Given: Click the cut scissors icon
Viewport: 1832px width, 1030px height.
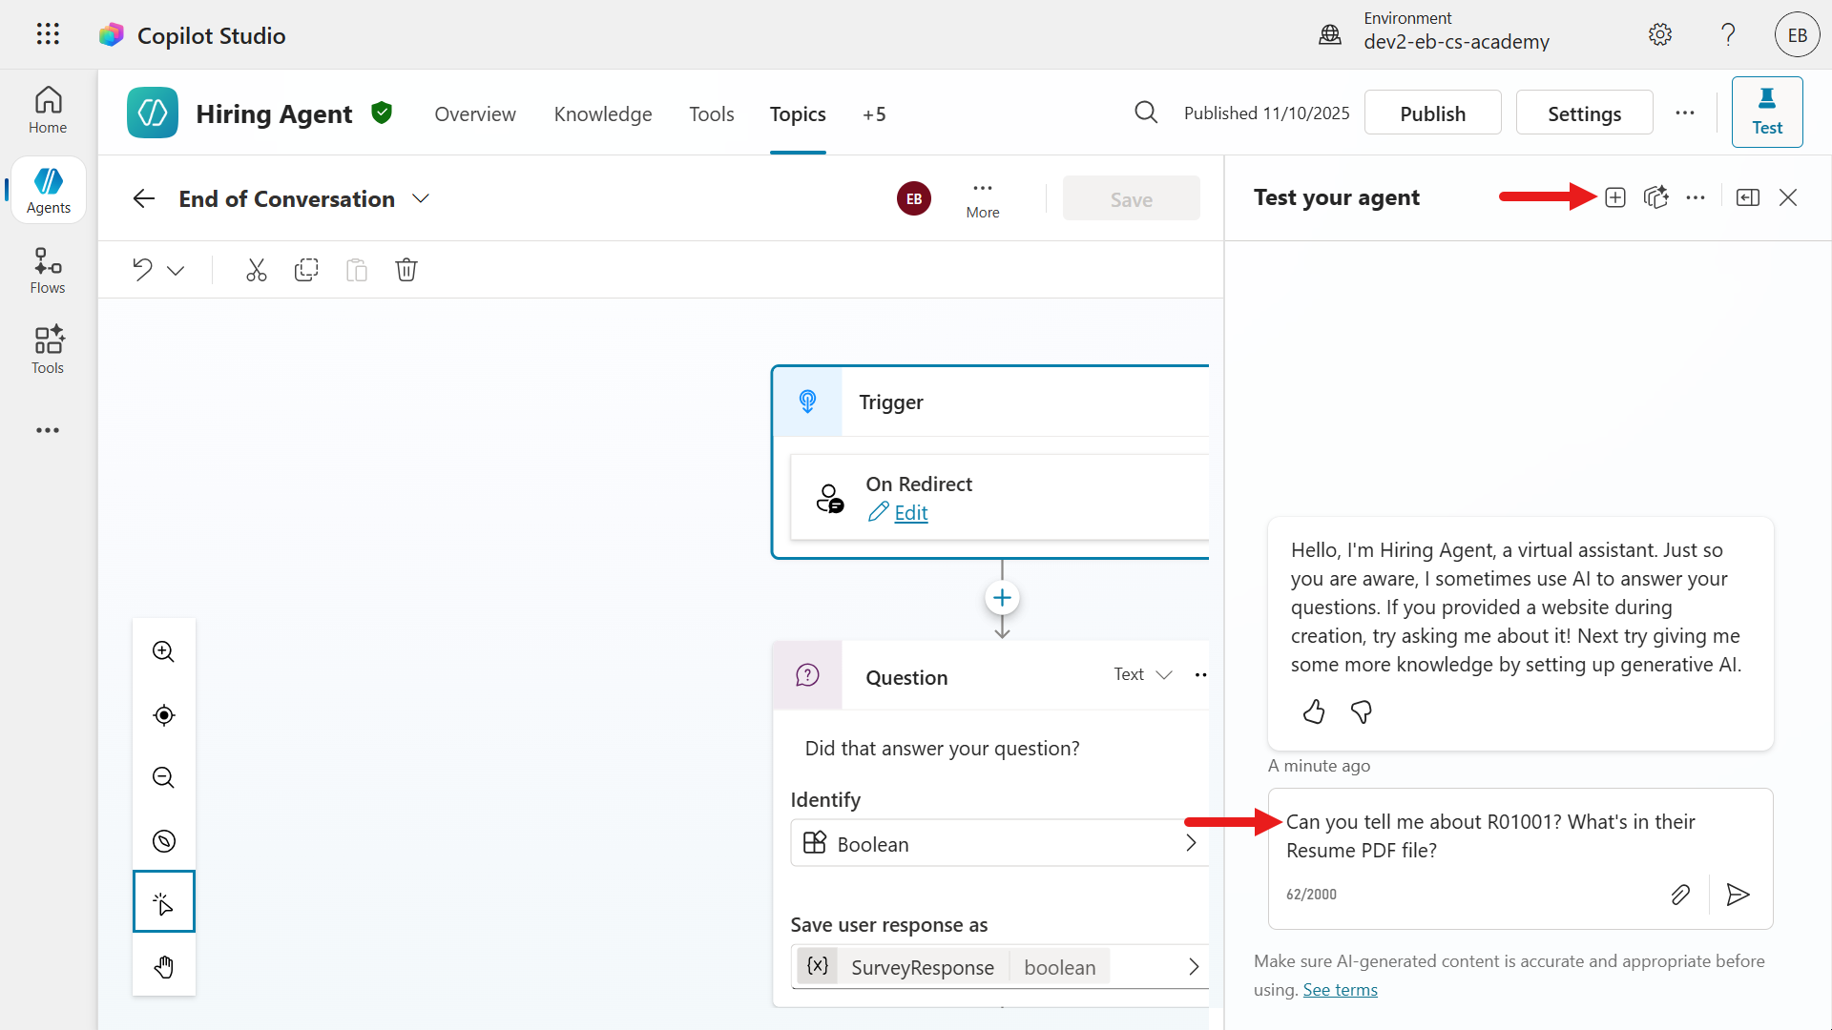Looking at the screenshot, I should click(x=256, y=270).
